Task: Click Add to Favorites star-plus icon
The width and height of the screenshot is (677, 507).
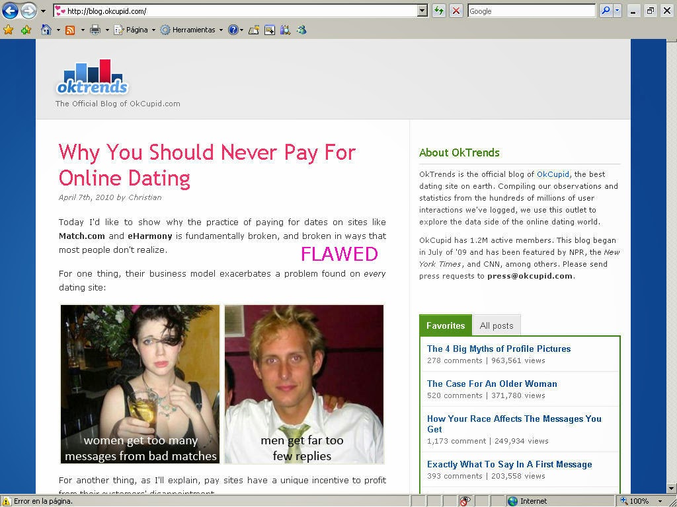Action: pyautogui.click(x=26, y=30)
